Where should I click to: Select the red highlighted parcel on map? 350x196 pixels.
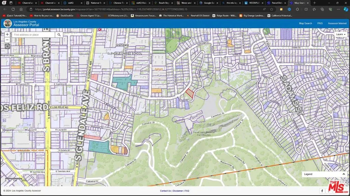pyautogui.click(x=190, y=93)
